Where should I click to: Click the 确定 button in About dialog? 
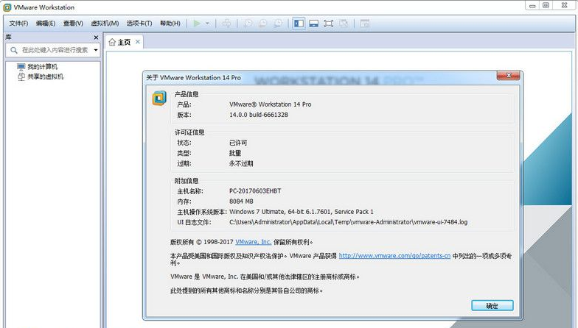click(x=492, y=305)
